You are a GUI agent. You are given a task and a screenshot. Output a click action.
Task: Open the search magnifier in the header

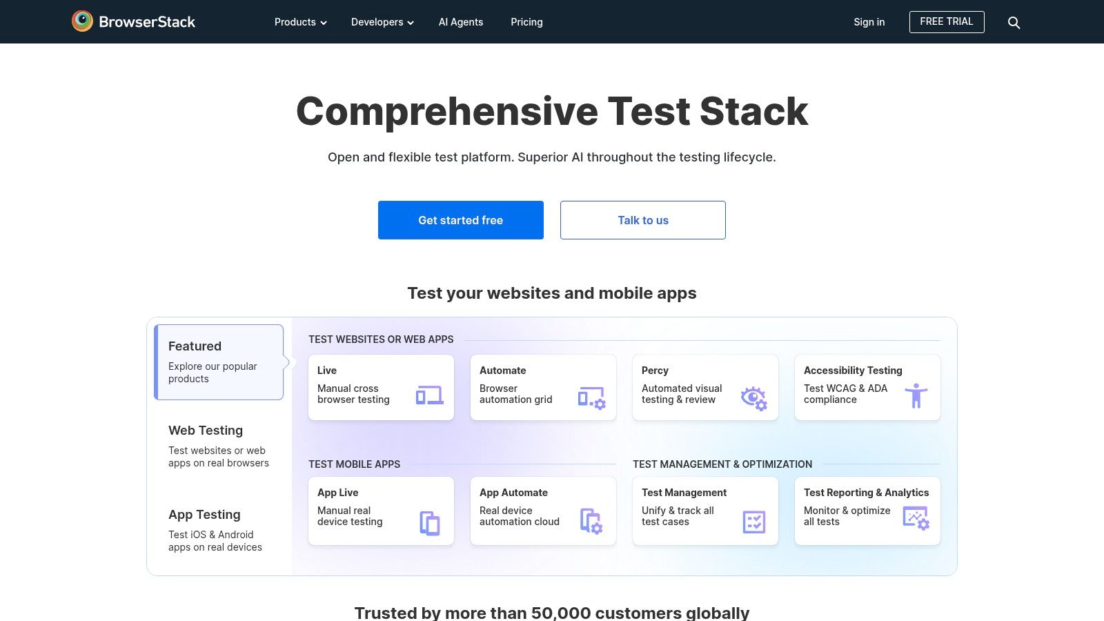click(x=1014, y=22)
